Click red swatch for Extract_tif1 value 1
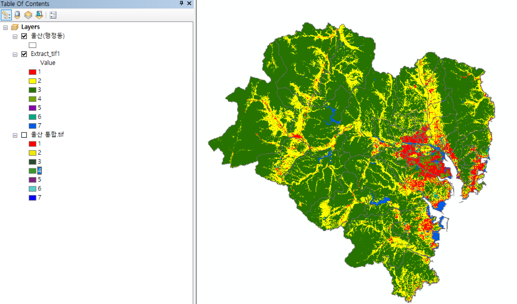 (32, 72)
